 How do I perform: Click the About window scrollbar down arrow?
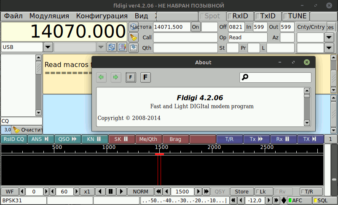tap(307, 123)
